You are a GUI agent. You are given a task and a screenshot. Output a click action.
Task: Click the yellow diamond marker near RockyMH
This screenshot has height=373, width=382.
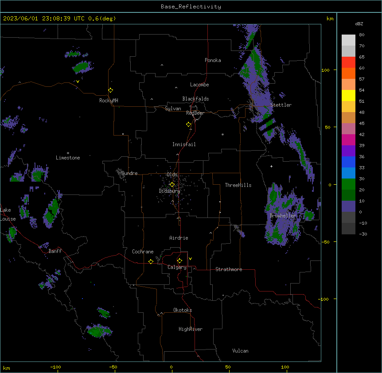(x=110, y=90)
